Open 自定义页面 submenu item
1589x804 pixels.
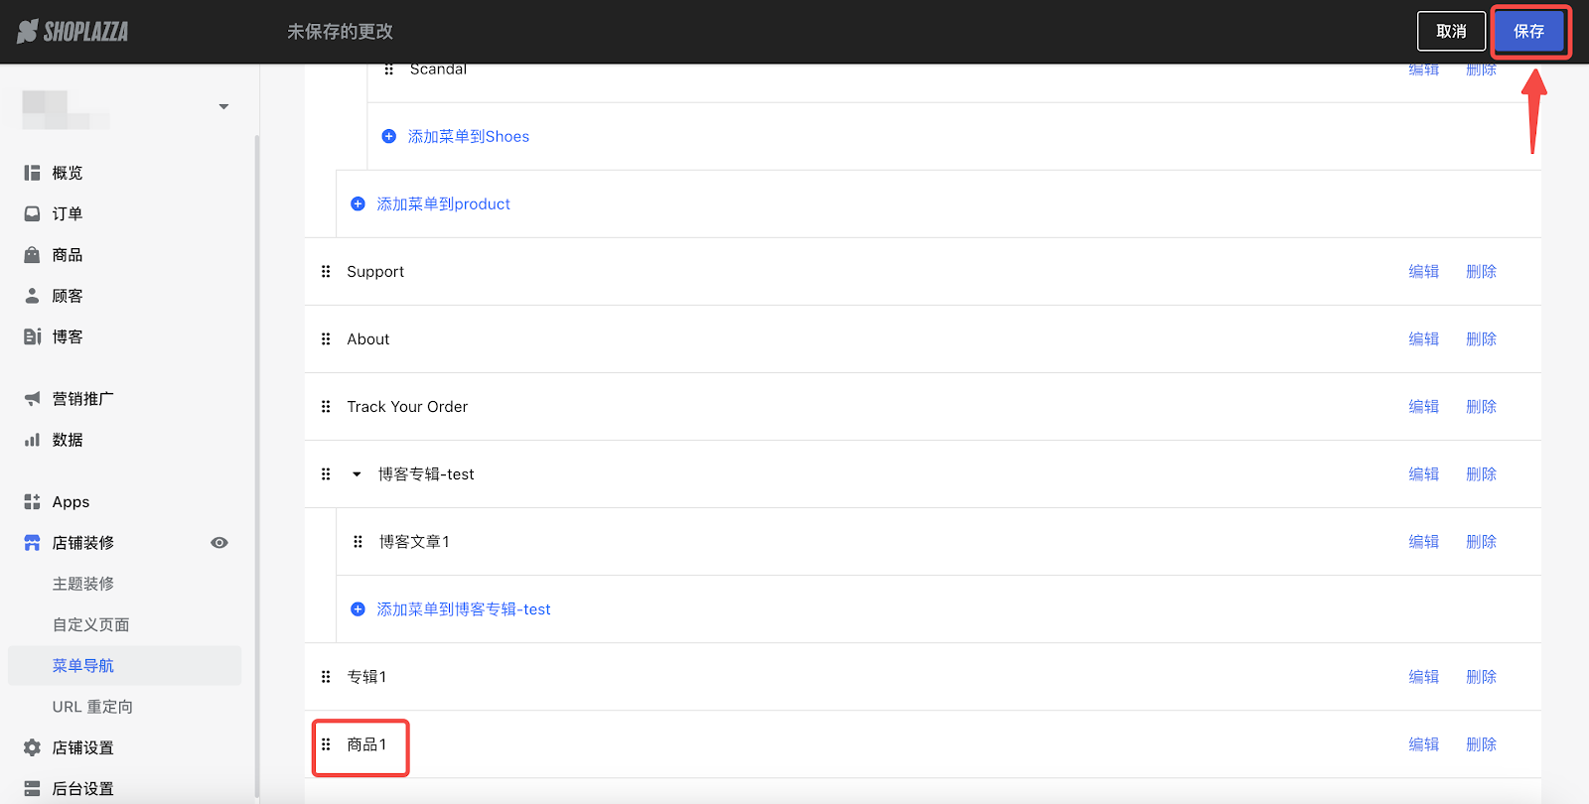click(x=90, y=624)
